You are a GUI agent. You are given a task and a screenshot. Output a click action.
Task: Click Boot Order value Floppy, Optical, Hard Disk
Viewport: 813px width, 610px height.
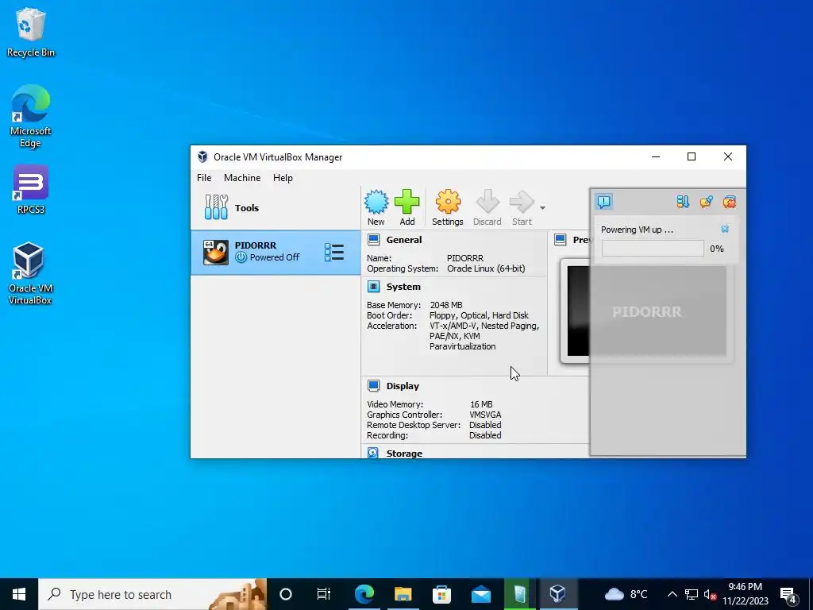coord(479,315)
